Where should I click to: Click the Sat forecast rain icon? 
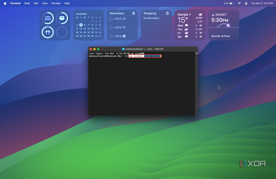click(186, 37)
